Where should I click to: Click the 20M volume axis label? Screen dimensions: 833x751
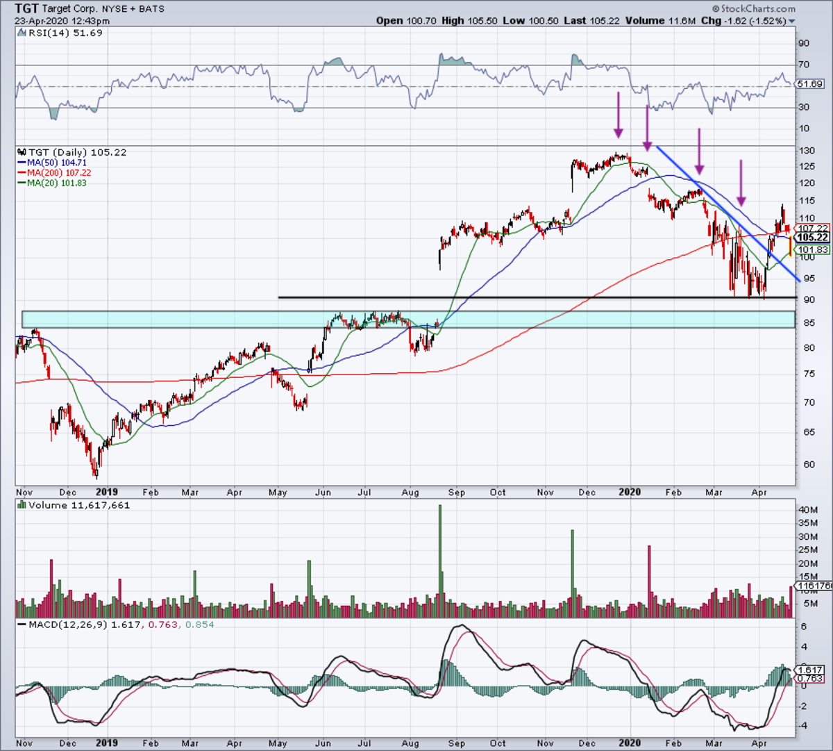click(807, 563)
